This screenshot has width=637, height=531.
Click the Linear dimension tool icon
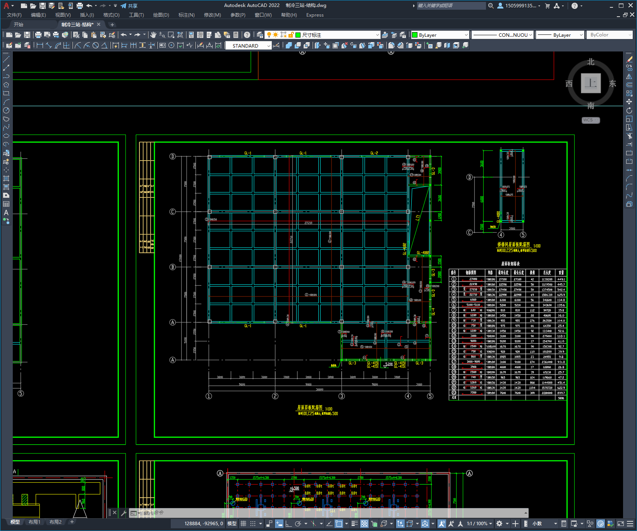click(x=39, y=45)
